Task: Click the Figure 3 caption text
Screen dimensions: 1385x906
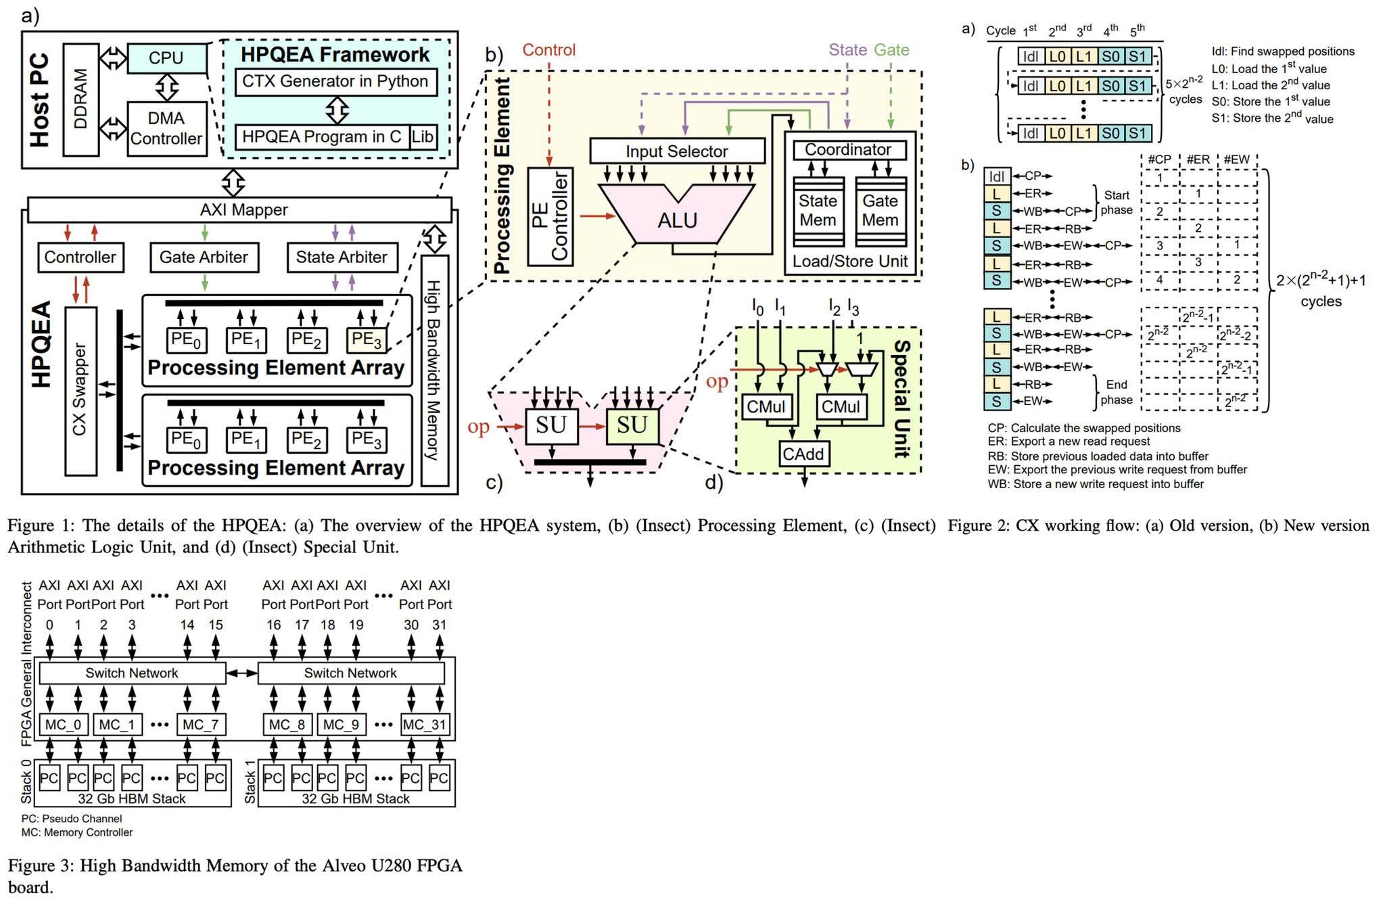Action: (x=235, y=876)
